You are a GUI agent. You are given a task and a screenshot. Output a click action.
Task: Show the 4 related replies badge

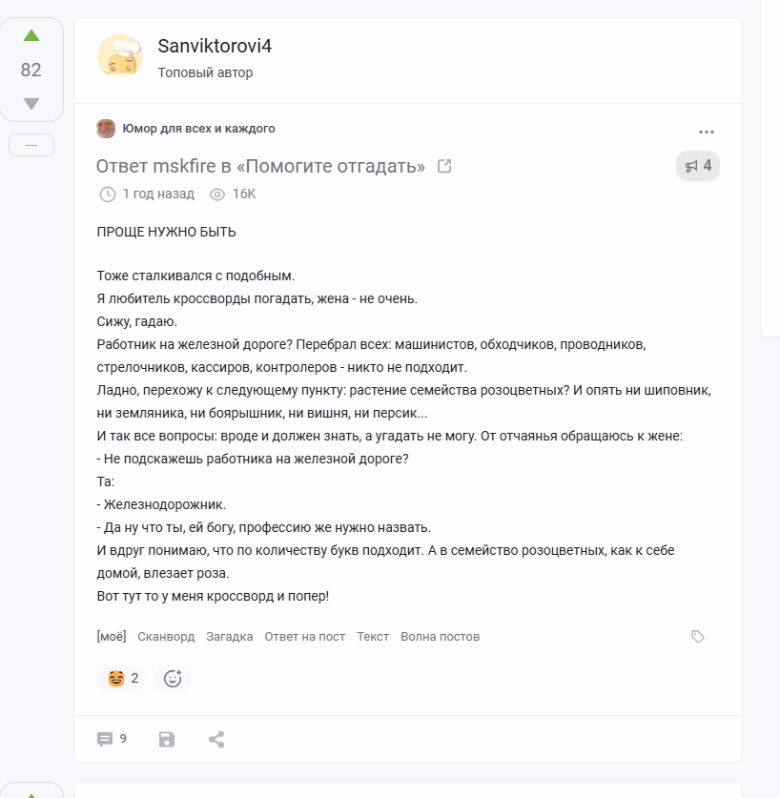point(698,166)
